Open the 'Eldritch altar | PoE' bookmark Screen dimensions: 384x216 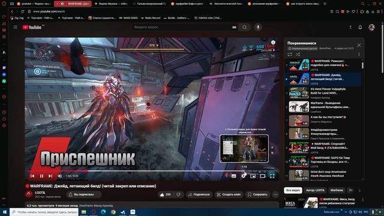(208, 18)
